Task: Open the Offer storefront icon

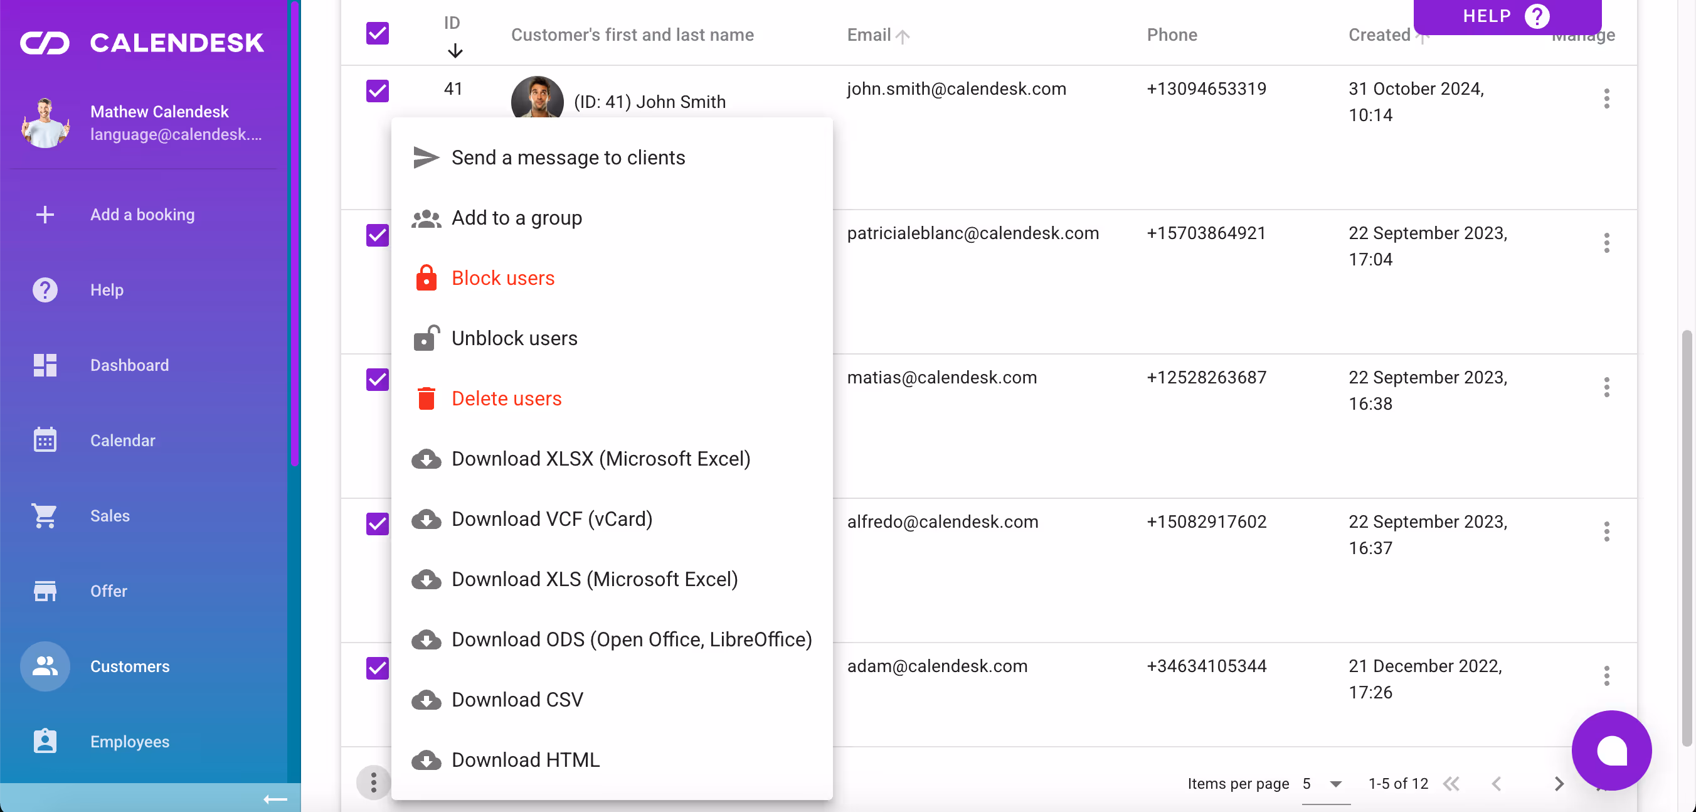Action: 44,590
